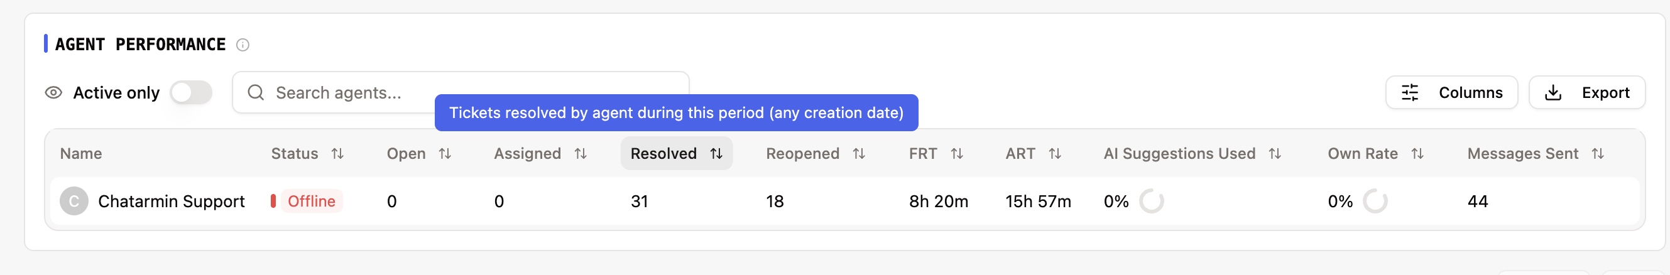Sort by Own Rate column
Screen dimensions: 1670x275
click(1417, 154)
